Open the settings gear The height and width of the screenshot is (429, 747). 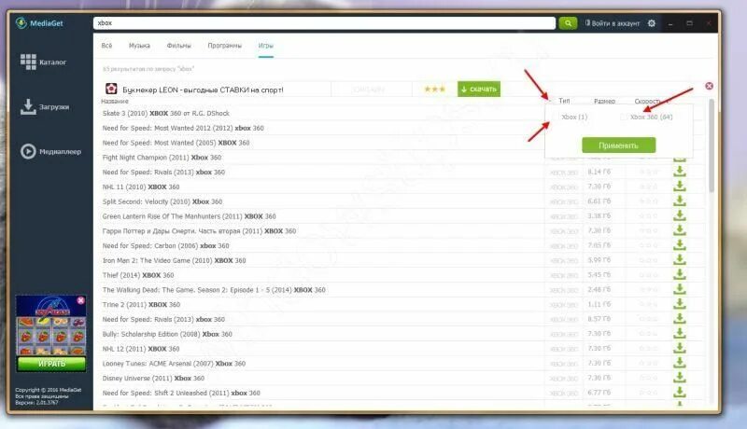651,22
